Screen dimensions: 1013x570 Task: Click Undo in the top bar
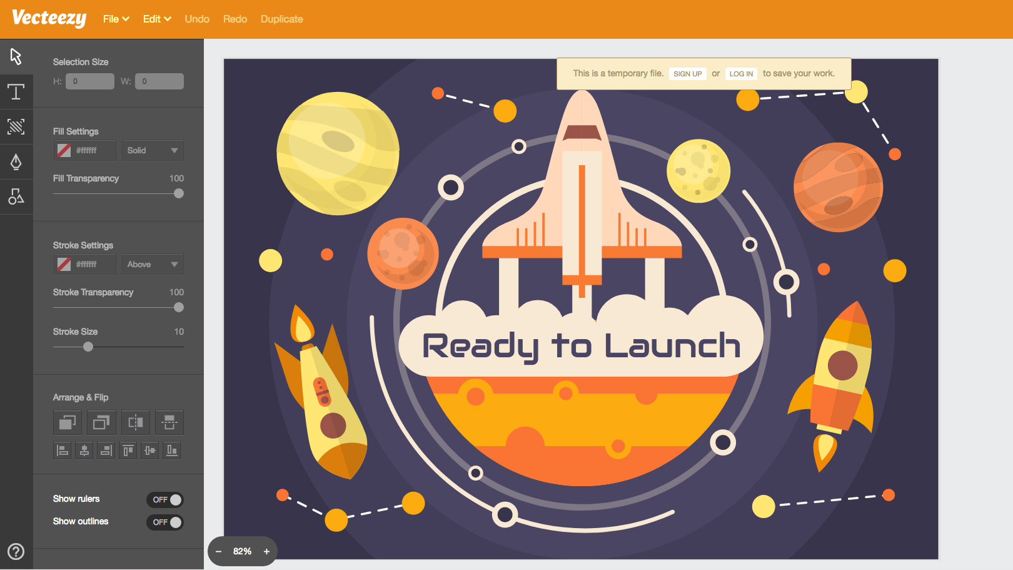pos(197,19)
